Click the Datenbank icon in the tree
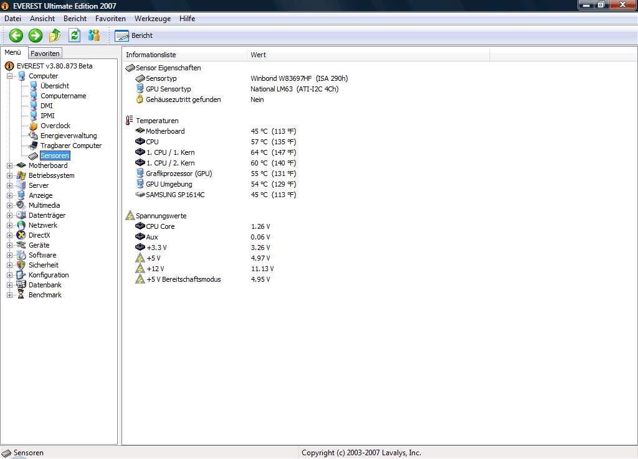This screenshot has height=459, width=638. (x=21, y=285)
